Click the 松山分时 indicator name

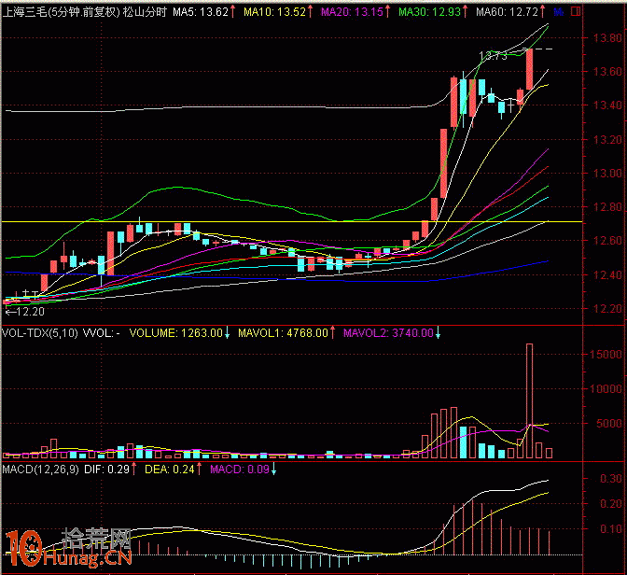point(145,12)
